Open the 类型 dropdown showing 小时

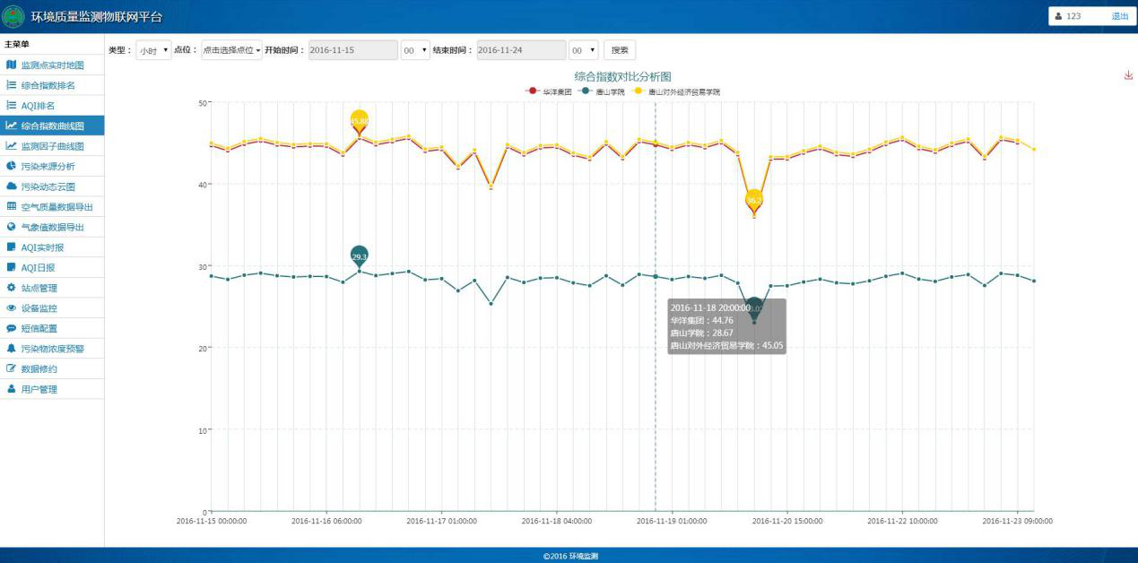(153, 51)
